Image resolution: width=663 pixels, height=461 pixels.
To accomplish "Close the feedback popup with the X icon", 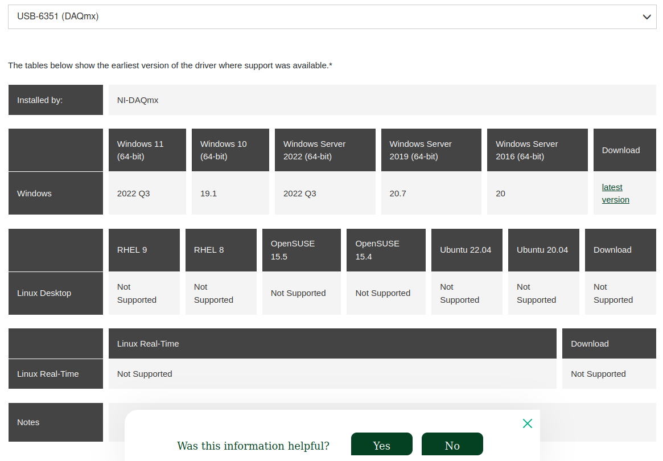I will 527,423.
